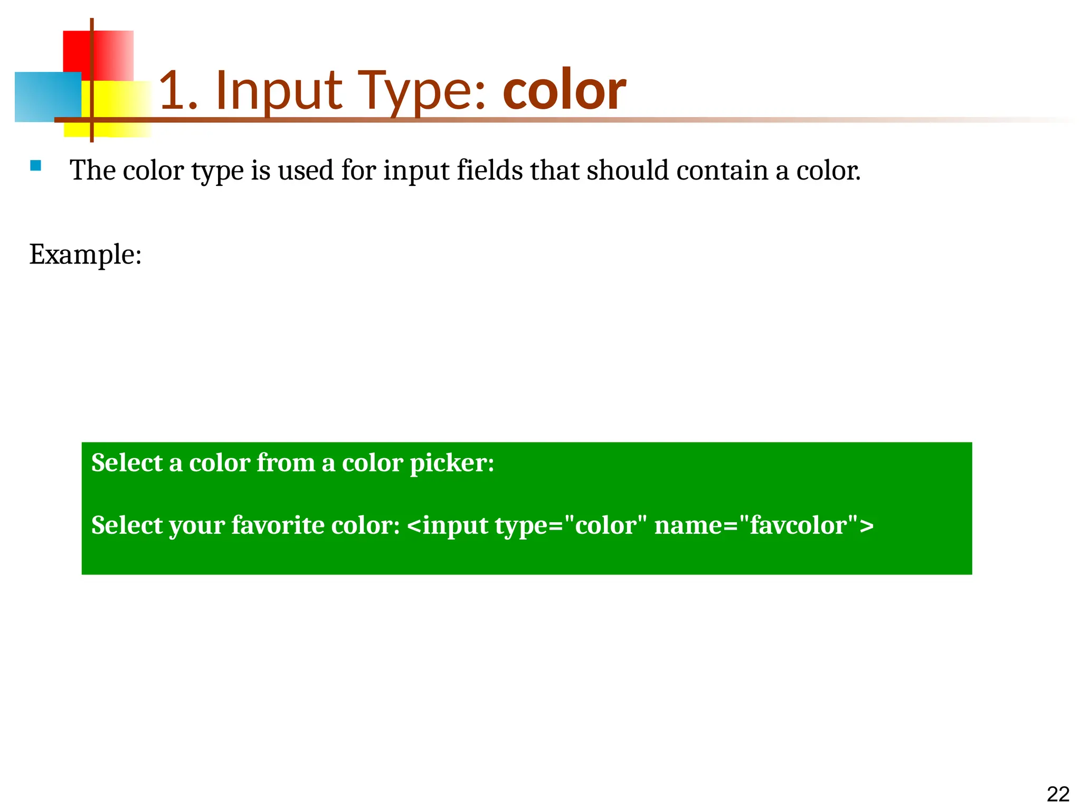The width and height of the screenshot is (1081, 811).
Task: Select the type="color" code attribute
Action: click(x=571, y=525)
